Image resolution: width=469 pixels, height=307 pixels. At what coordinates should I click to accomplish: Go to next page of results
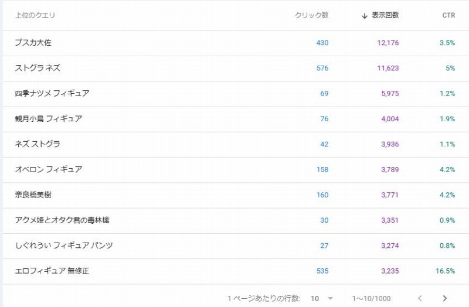point(445,298)
